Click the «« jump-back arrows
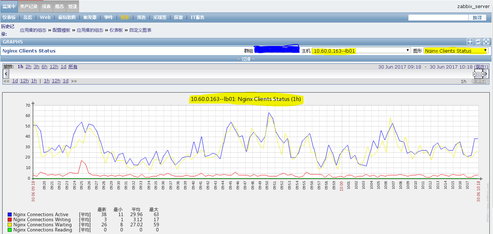This screenshot has height=234, width=493. (6, 81)
